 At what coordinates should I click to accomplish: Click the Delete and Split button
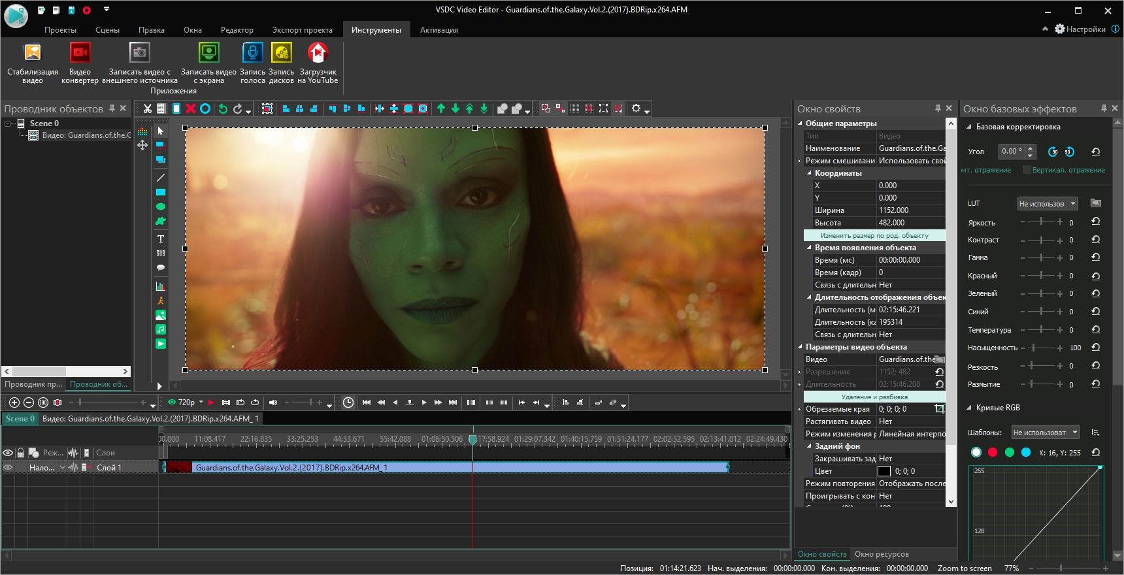(874, 397)
